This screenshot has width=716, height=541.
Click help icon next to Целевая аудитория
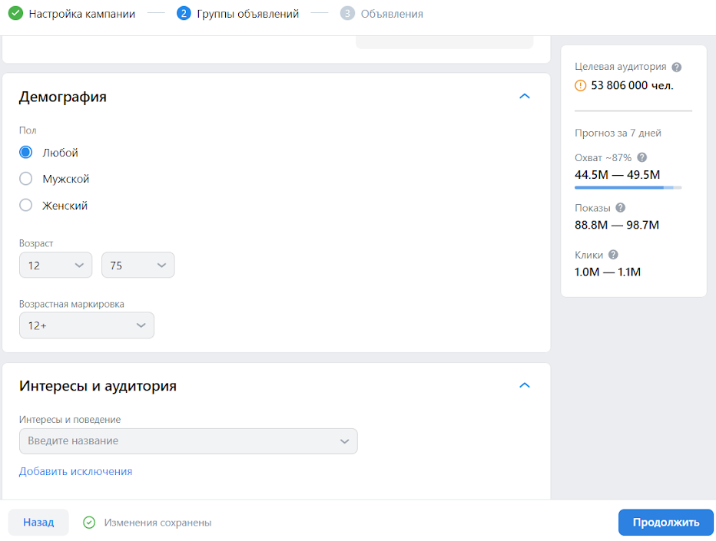tap(677, 67)
